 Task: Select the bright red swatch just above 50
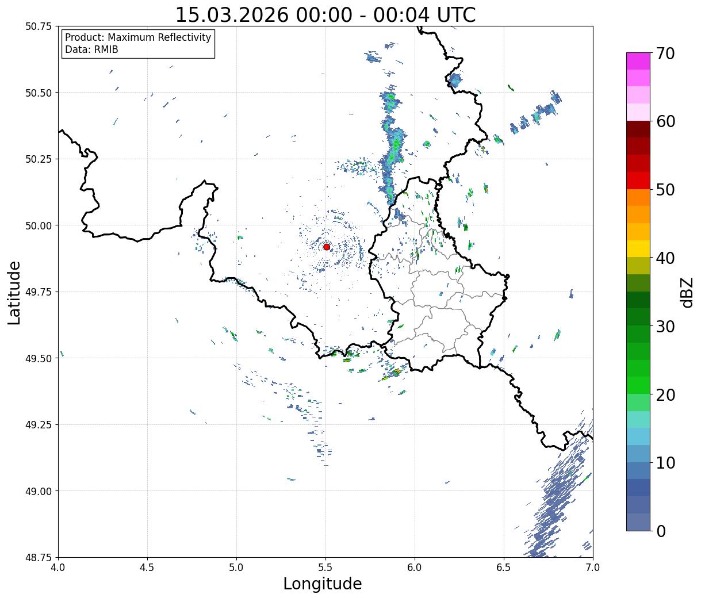pos(638,181)
